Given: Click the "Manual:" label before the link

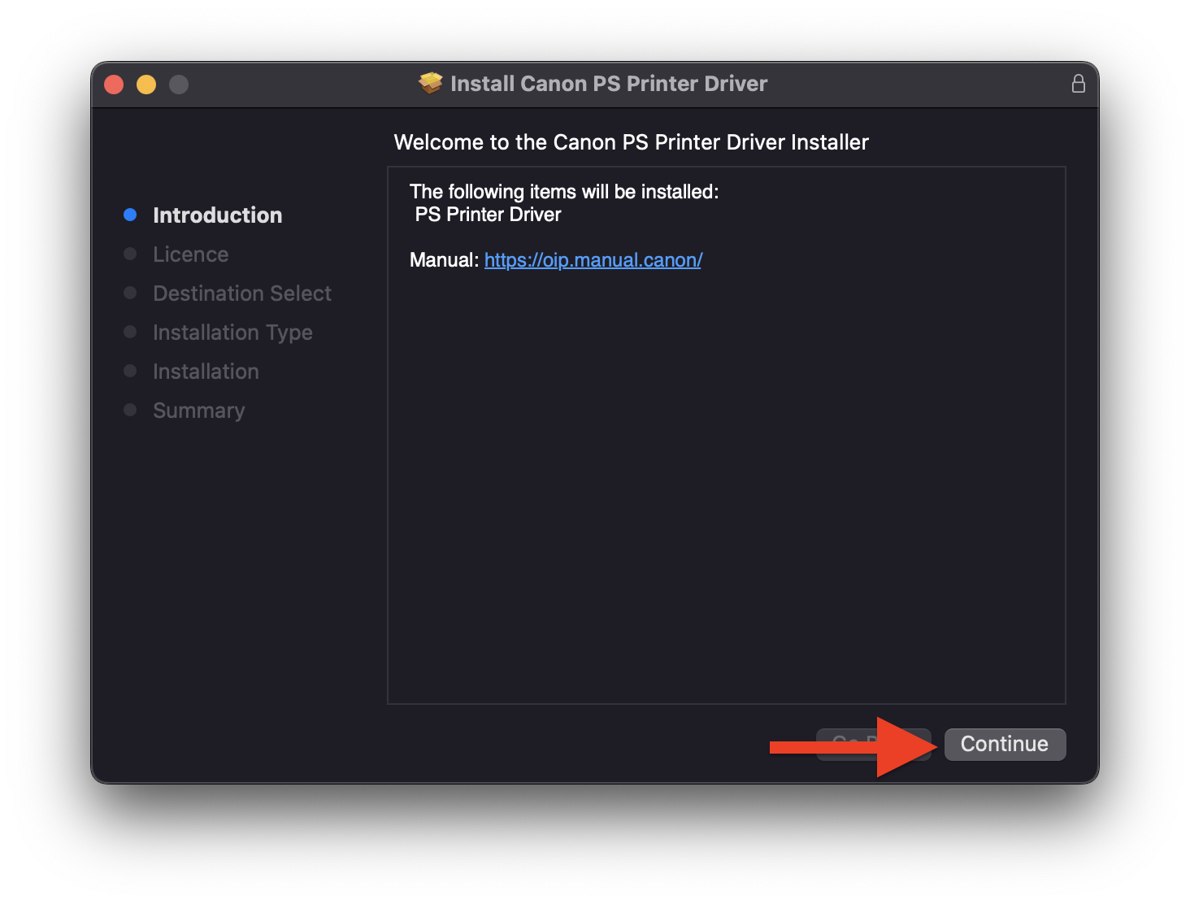Looking at the screenshot, I should tap(444, 260).
